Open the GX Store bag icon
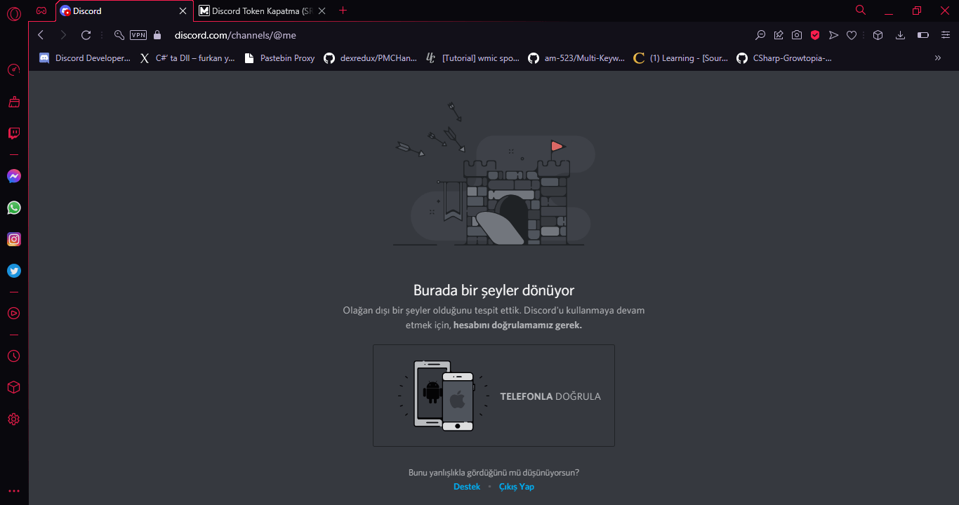 click(x=13, y=102)
